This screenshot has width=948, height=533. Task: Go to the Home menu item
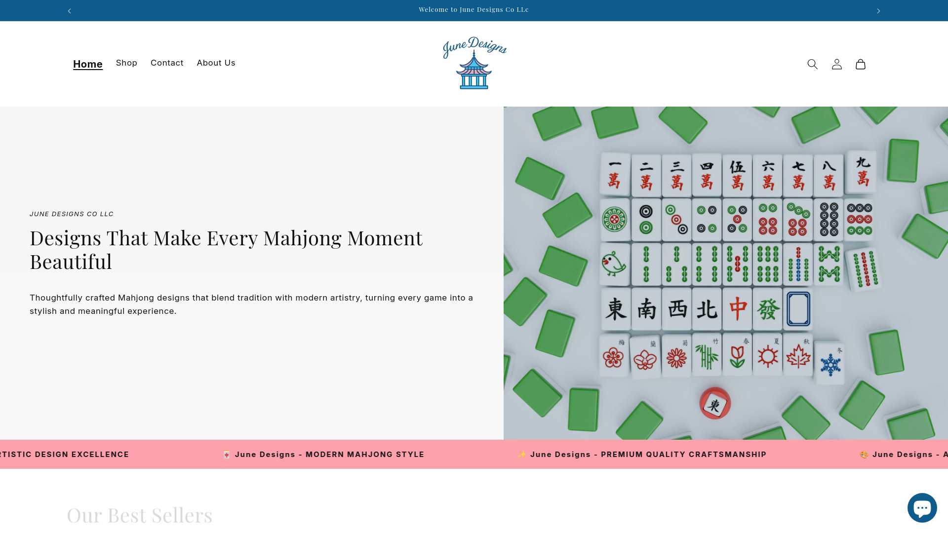pyautogui.click(x=88, y=64)
